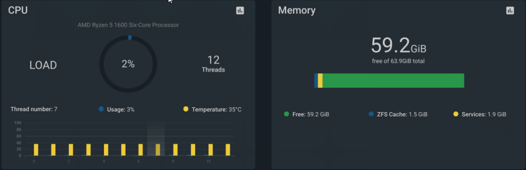526x170 pixels.
Task: Select the highlighted thread 7 temperature bar
Action: (x=158, y=150)
